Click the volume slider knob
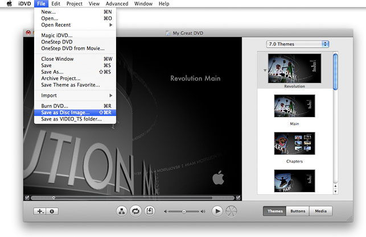Image resolution: width=366 pixels, height=237 pixels. click(184, 211)
